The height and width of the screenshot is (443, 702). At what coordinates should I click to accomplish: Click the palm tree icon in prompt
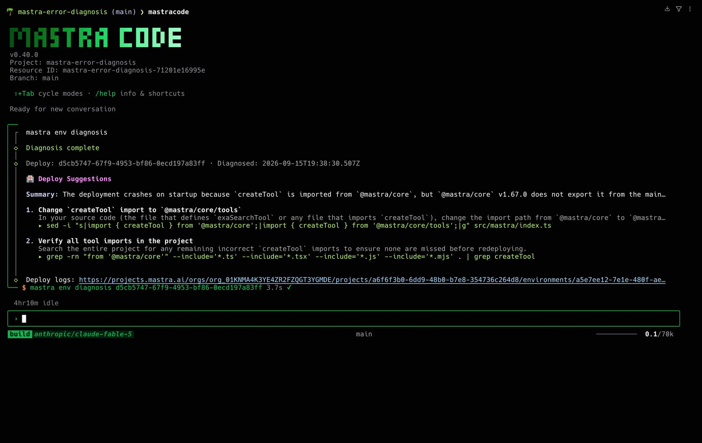point(10,12)
